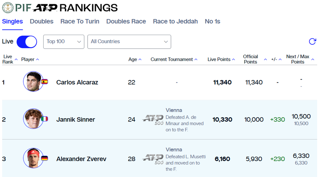Viewport: 319px width, 177px height.
Task: Click Sinner's ATP 500 tournament badge
Action: [x=153, y=120]
